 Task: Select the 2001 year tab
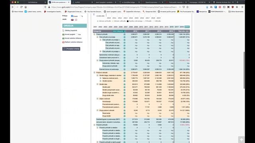95,27
